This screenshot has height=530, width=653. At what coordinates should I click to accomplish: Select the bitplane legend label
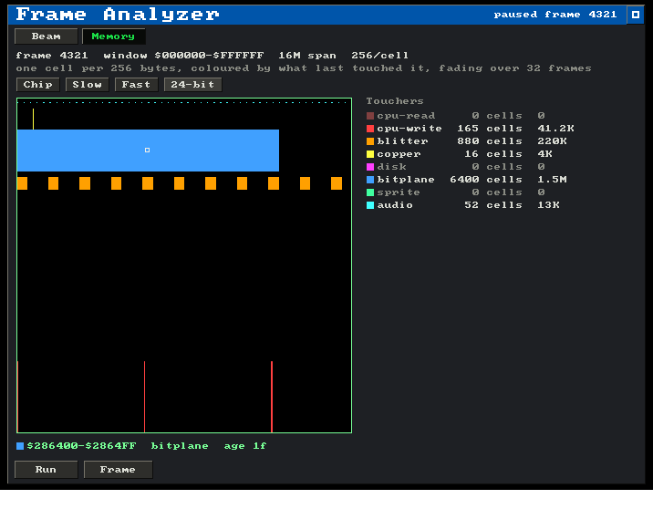point(406,180)
